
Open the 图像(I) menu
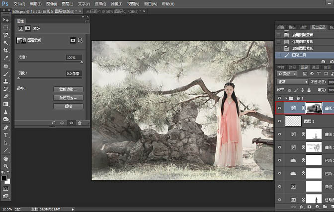pos(52,4)
